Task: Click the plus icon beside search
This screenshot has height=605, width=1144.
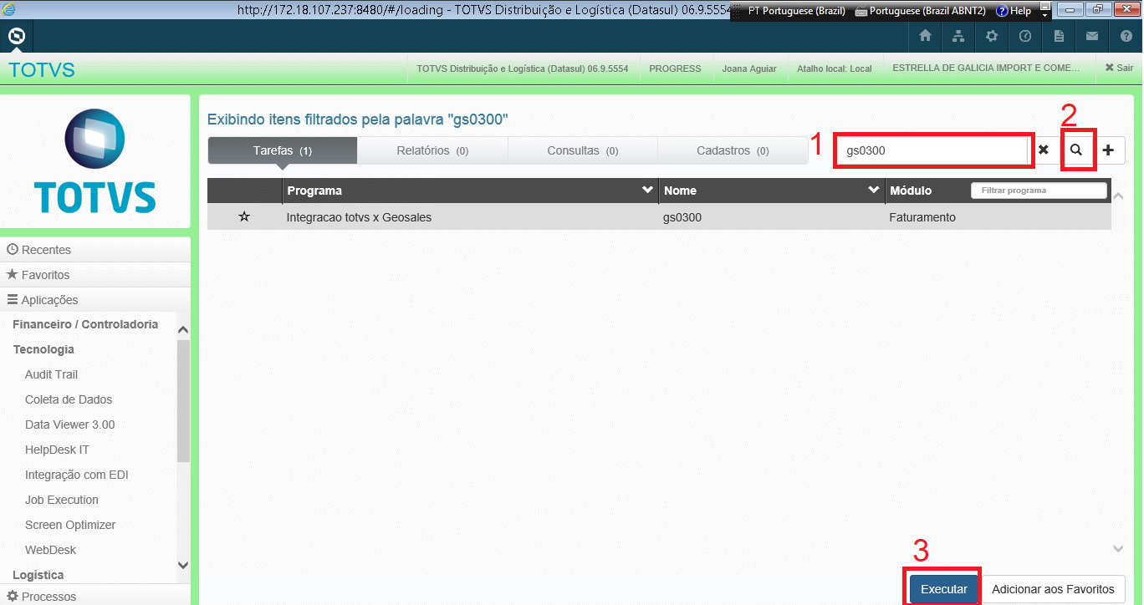Action: (1109, 150)
